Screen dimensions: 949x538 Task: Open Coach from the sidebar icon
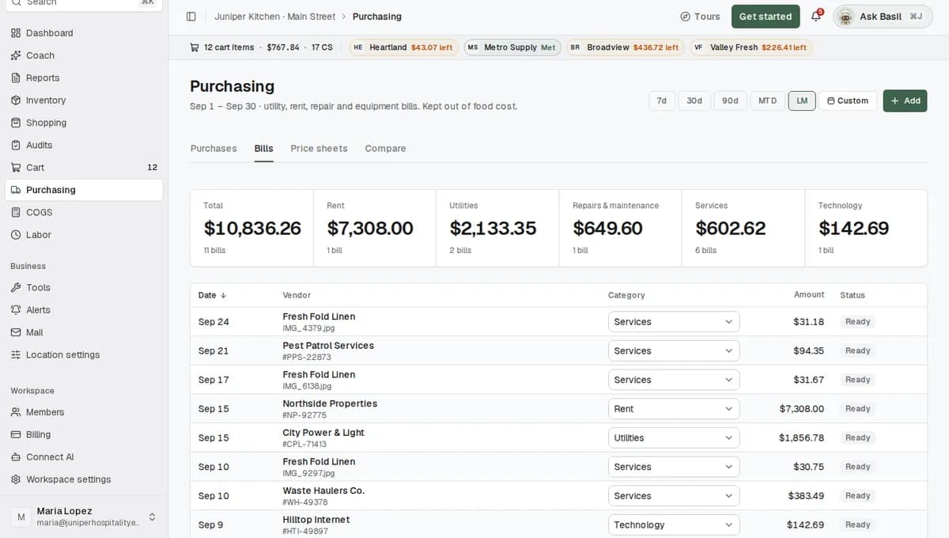point(16,55)
